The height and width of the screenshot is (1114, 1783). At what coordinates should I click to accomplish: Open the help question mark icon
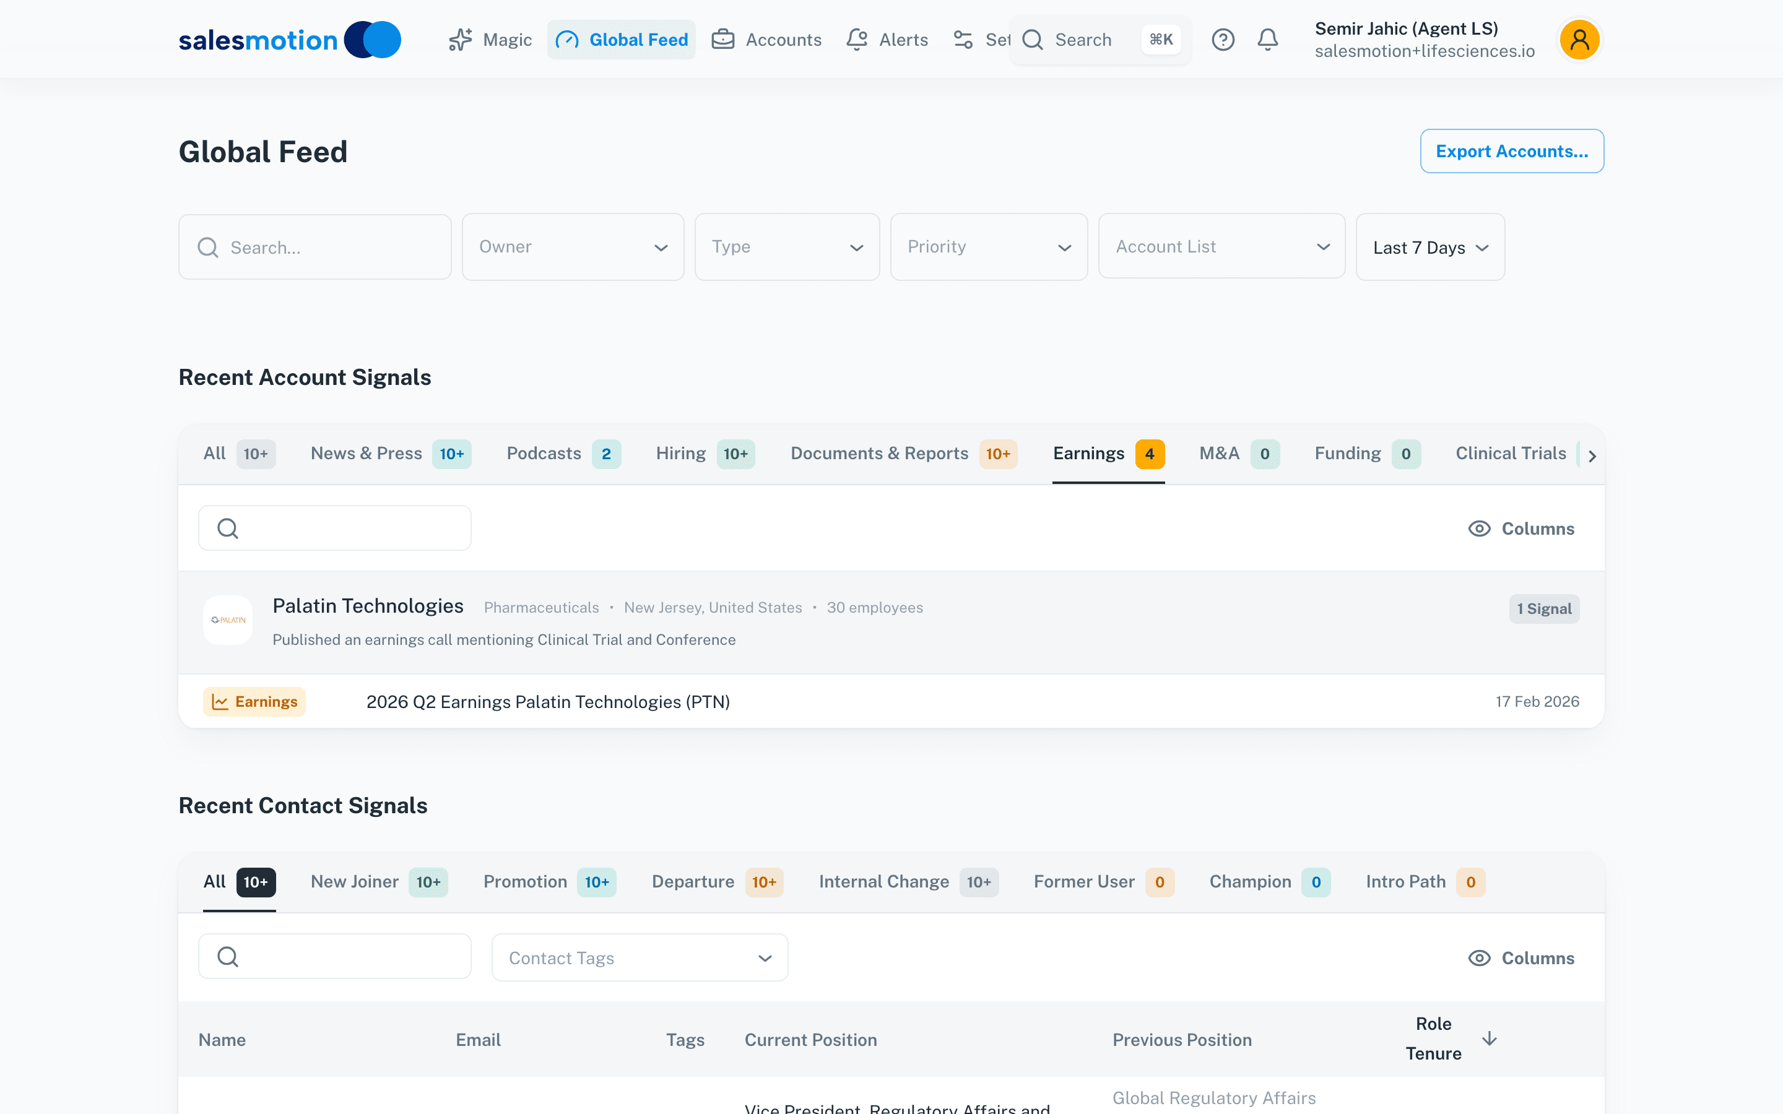1223,40
